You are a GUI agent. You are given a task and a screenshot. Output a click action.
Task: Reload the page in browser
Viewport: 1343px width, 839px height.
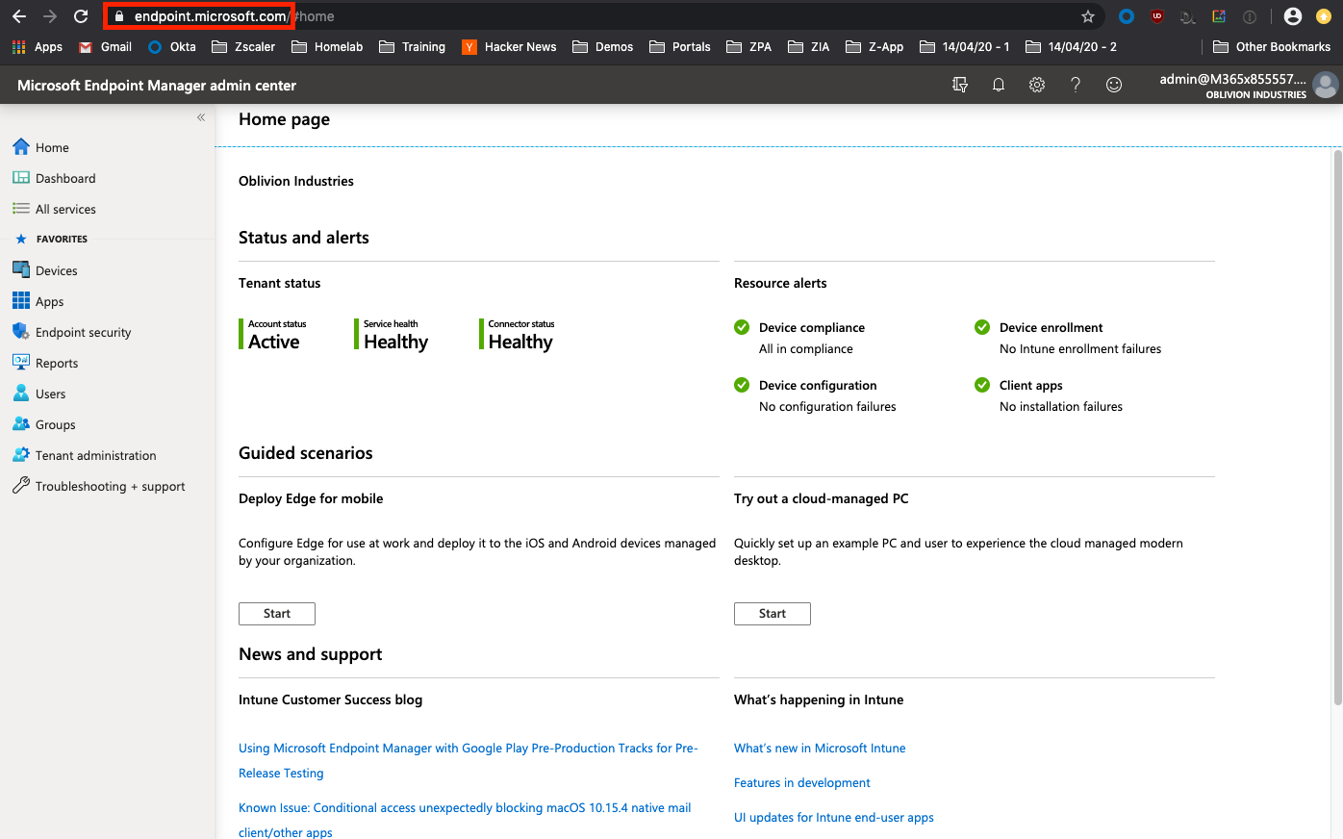tap(81, 16)
